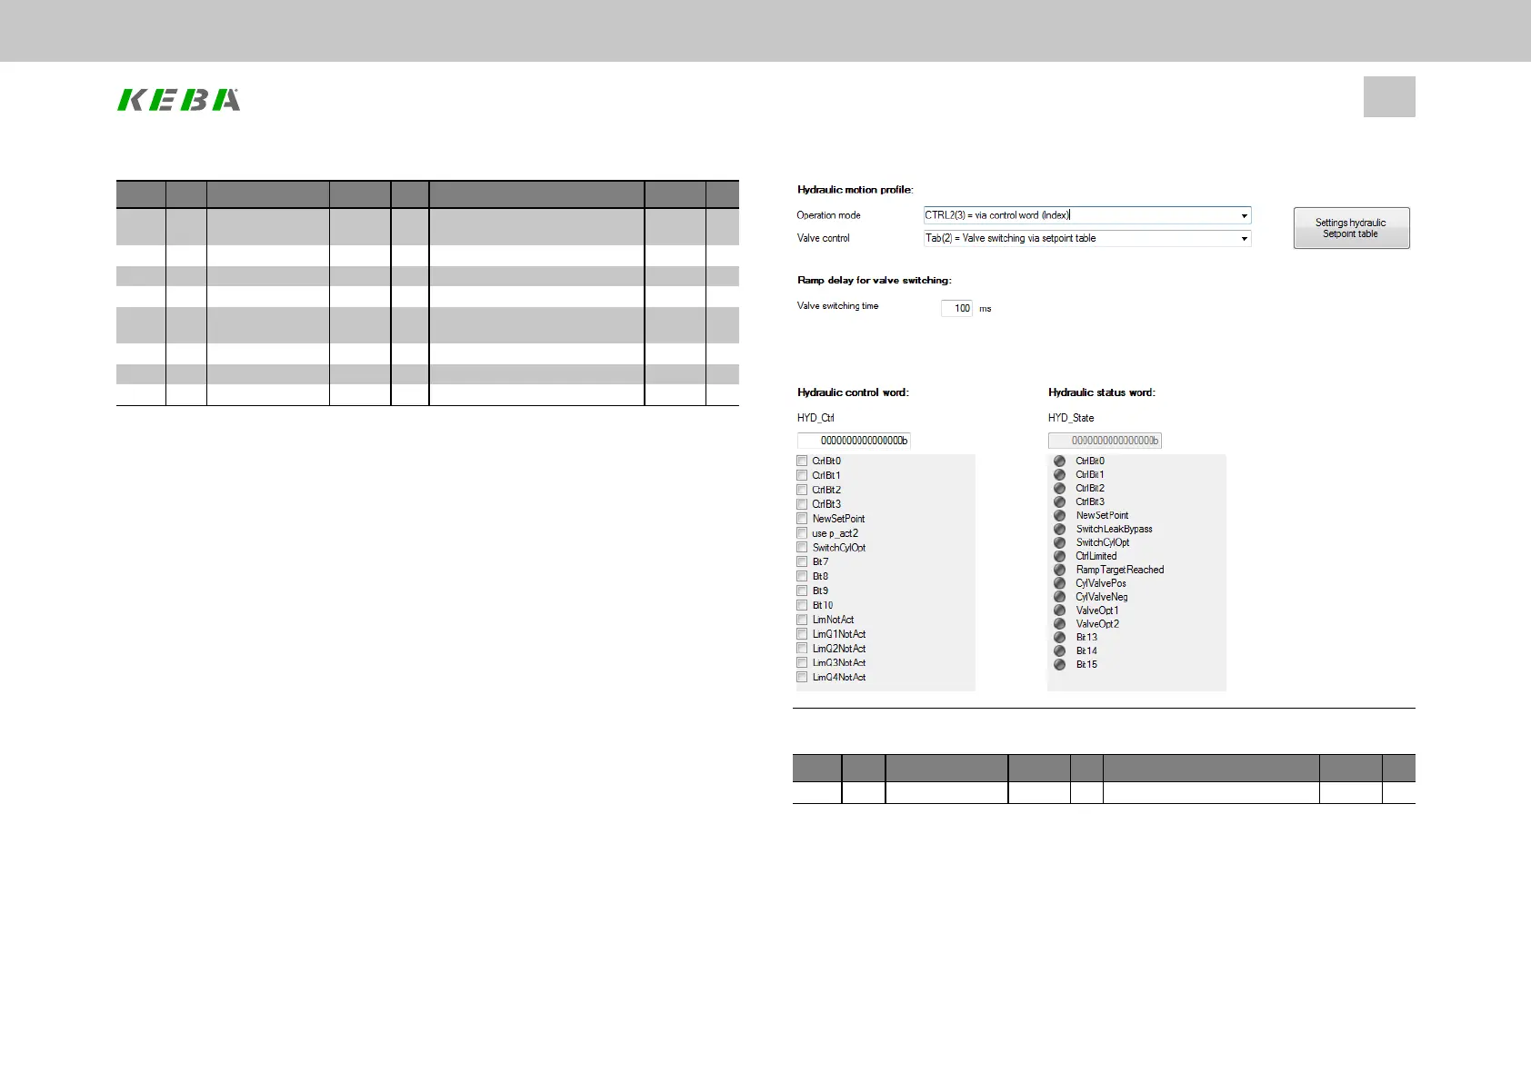Enable the NewSetPoint control word checkbox

[x=802, y=519]
